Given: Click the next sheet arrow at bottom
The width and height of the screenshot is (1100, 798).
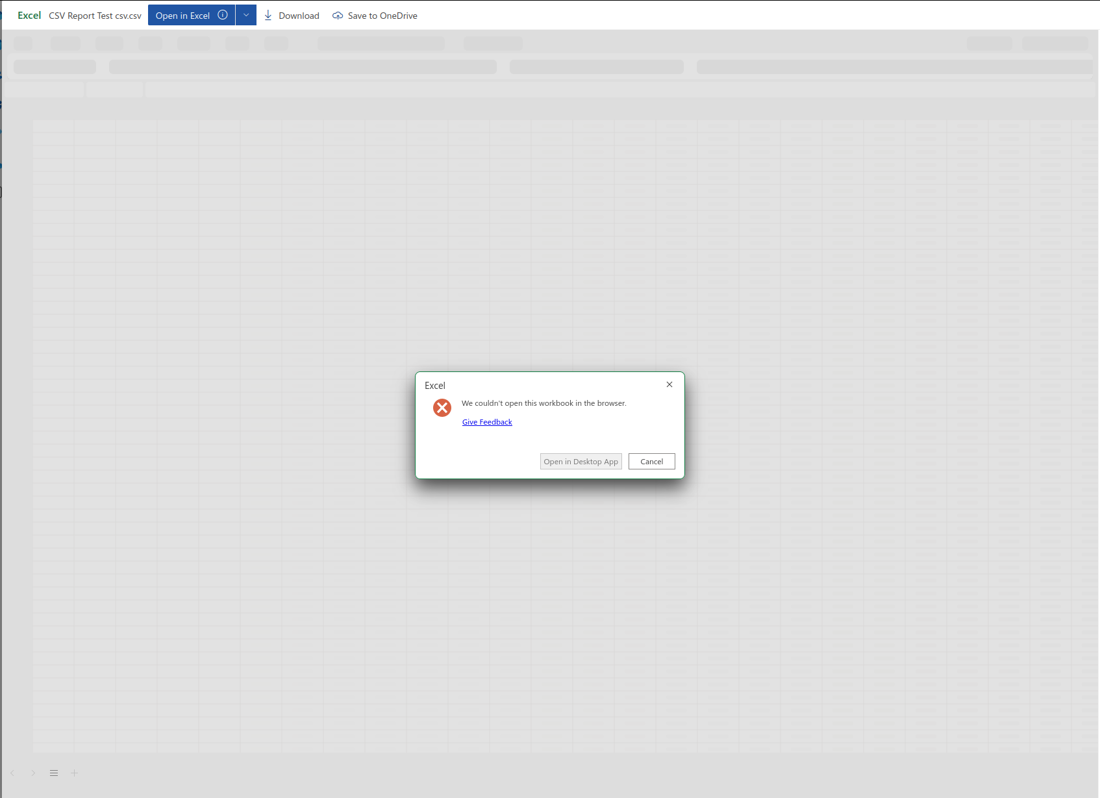Looking at the screenshot, I should 33,773.
